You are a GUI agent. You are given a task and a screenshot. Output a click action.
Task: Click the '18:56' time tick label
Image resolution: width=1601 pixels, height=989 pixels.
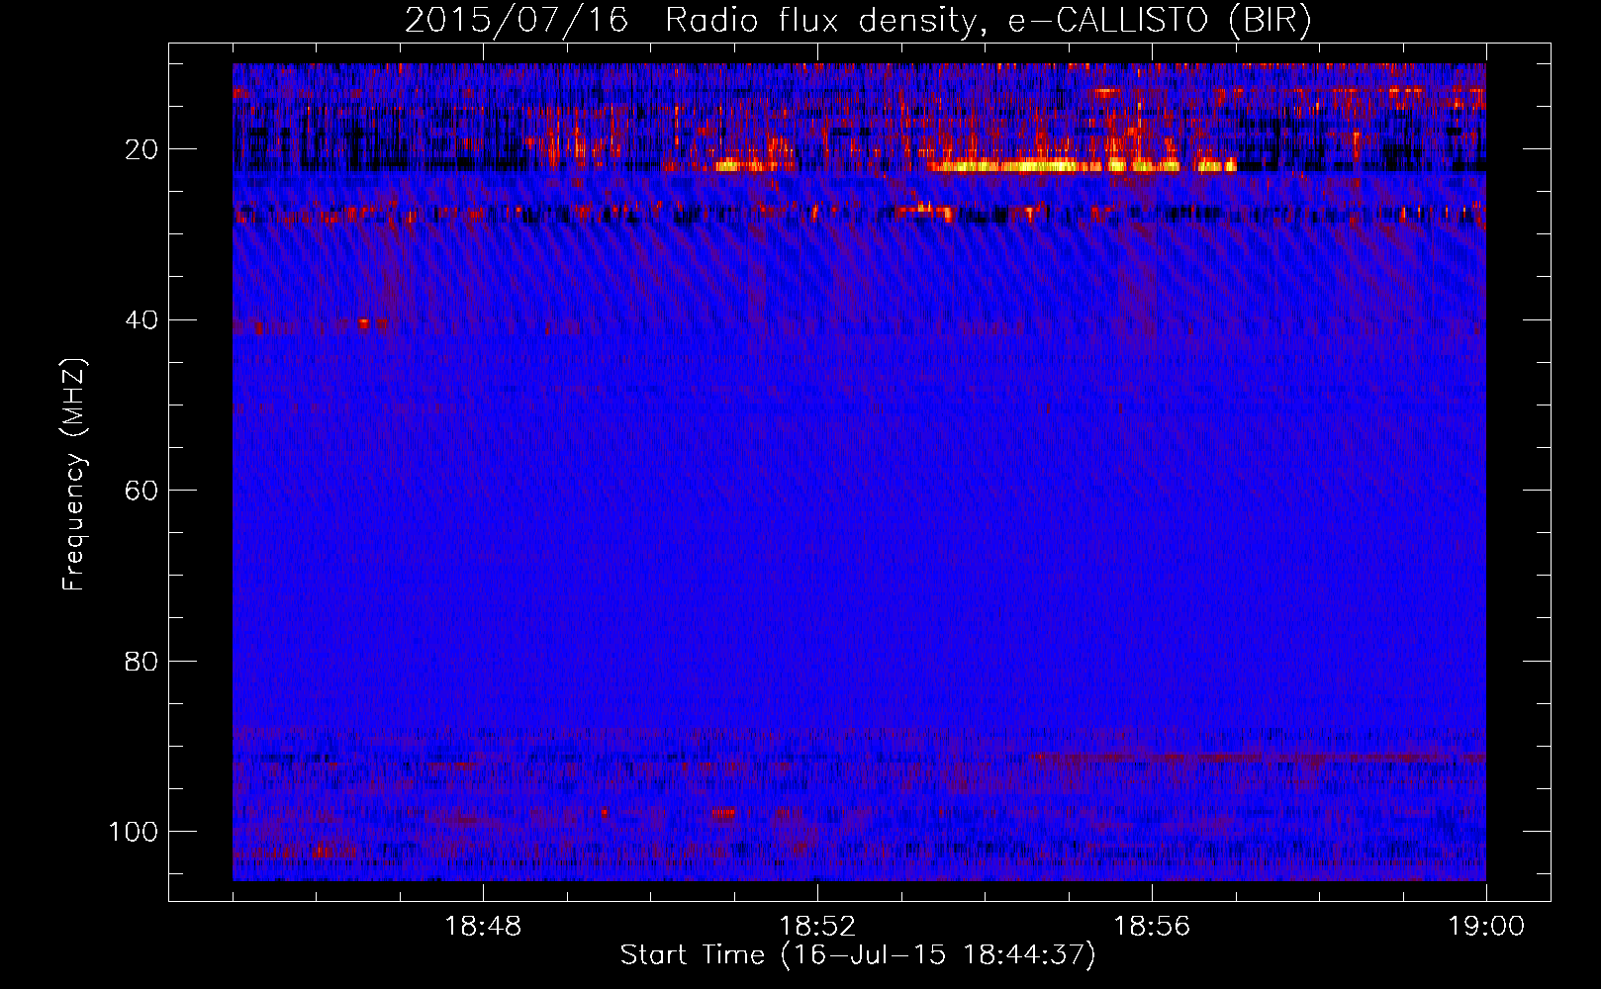pyautogui.click(x=1152, y=927)
